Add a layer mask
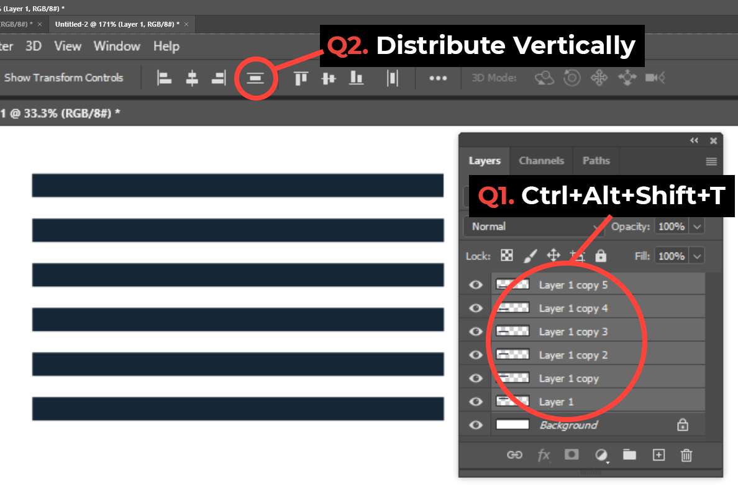 572,455
